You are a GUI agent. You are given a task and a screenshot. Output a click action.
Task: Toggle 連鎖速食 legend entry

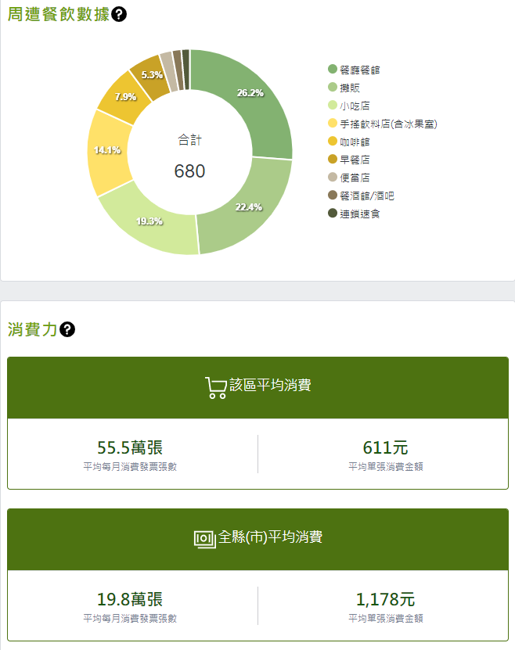354,214
